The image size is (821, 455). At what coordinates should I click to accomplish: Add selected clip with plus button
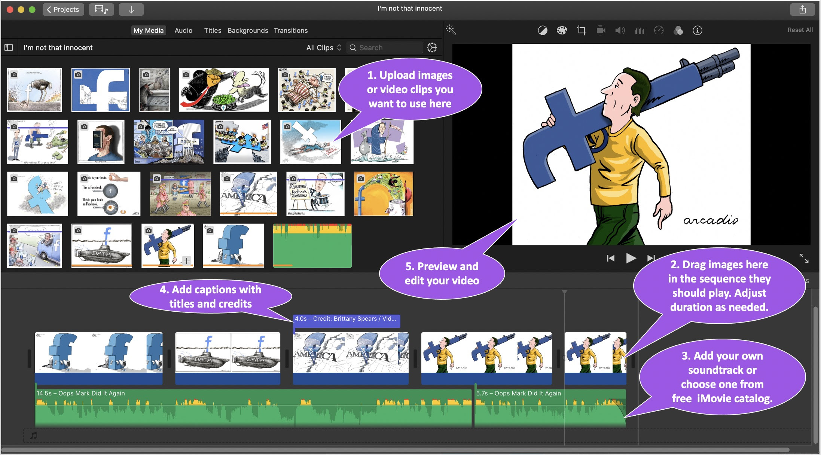pyautogui.click(x=187, y=261)
